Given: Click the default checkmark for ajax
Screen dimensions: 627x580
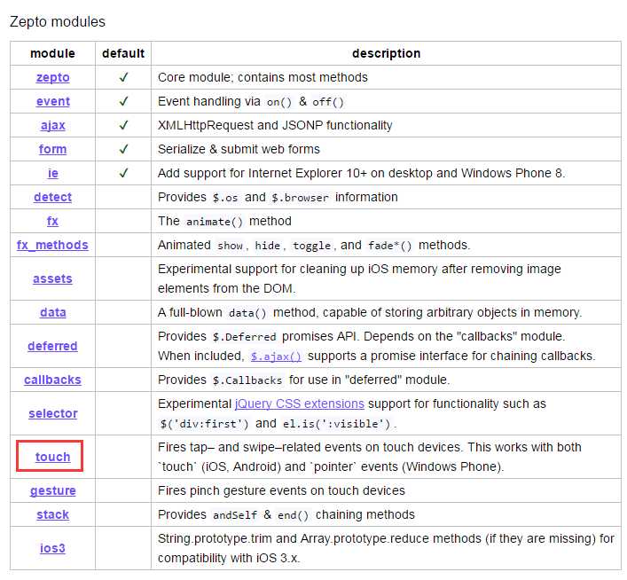Looking at the screenshot, I should 123,125.
